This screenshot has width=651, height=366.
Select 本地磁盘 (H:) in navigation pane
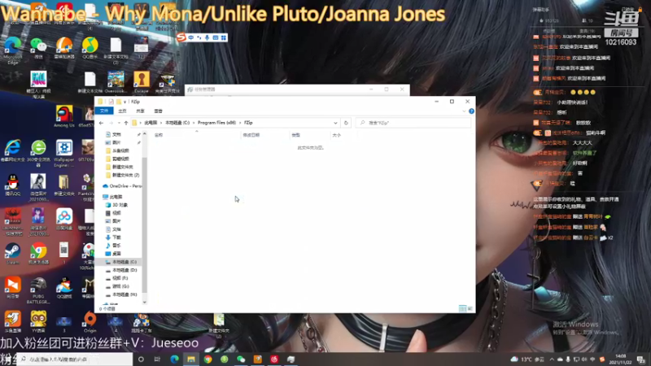[x=120, y=294]
